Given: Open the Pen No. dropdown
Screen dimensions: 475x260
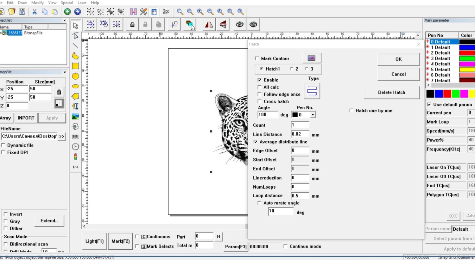Looking at the screenshot, I should 313,115.
